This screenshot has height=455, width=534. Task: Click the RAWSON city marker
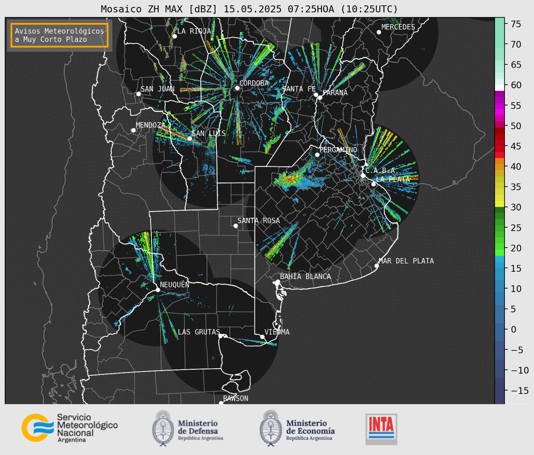(221, 403)
